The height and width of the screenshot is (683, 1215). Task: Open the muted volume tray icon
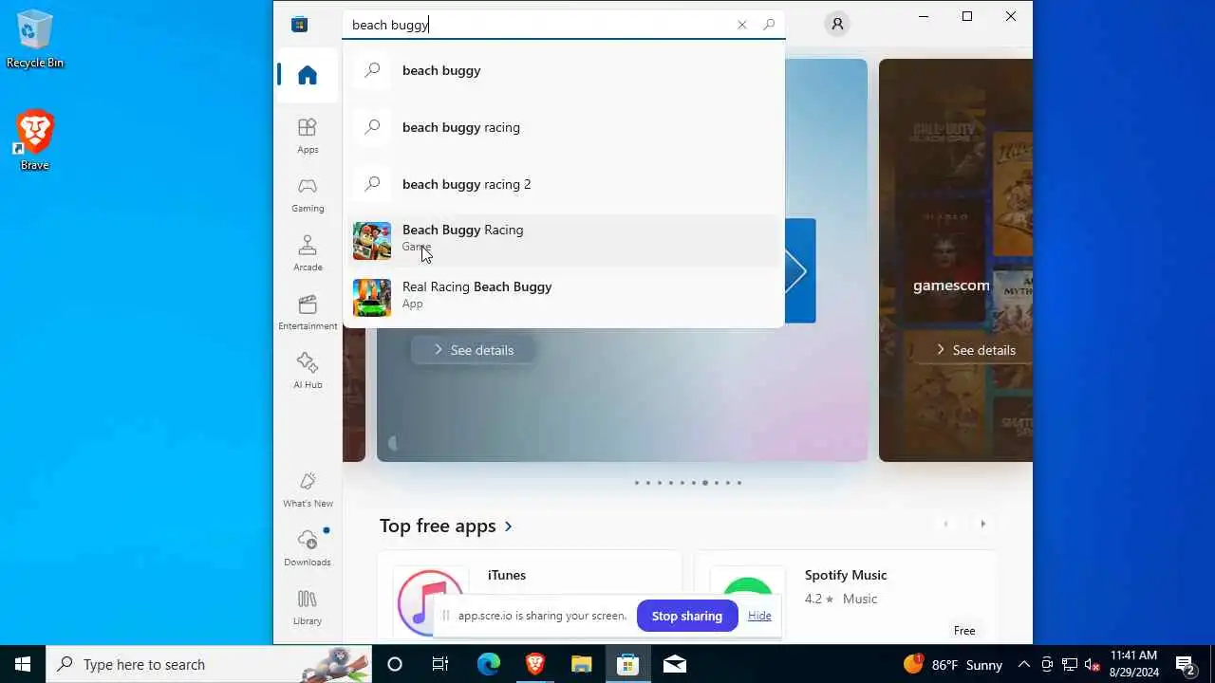click(1093, 664)
